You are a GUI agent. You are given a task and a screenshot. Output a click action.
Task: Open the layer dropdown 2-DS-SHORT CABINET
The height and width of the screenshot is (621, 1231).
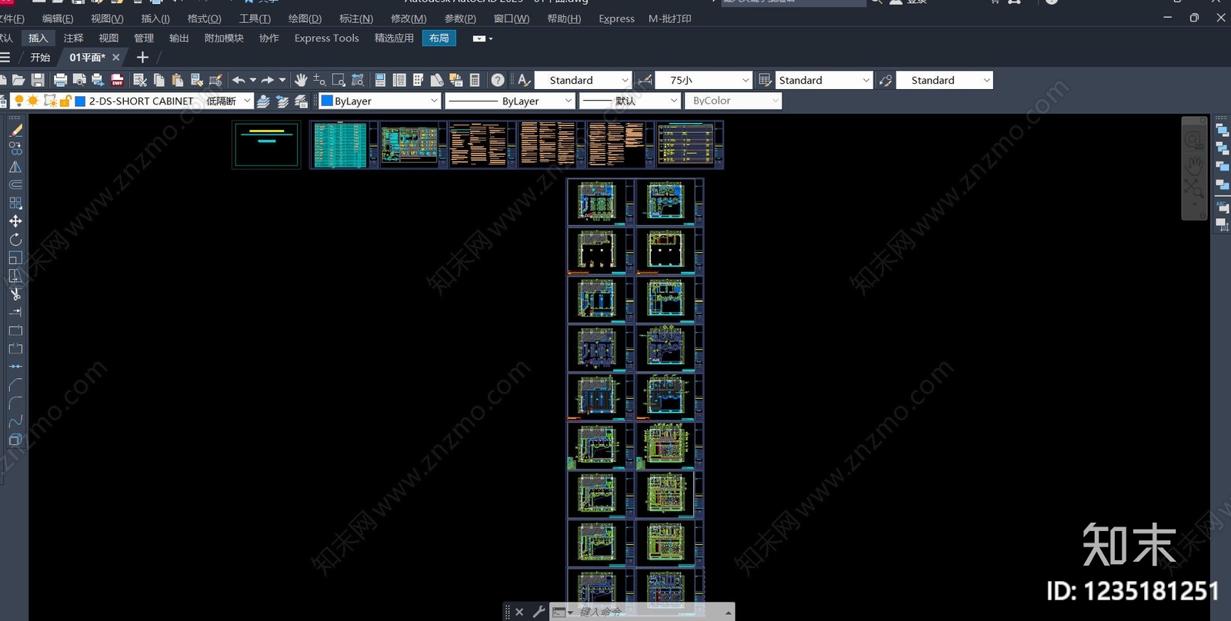(132, 101)
